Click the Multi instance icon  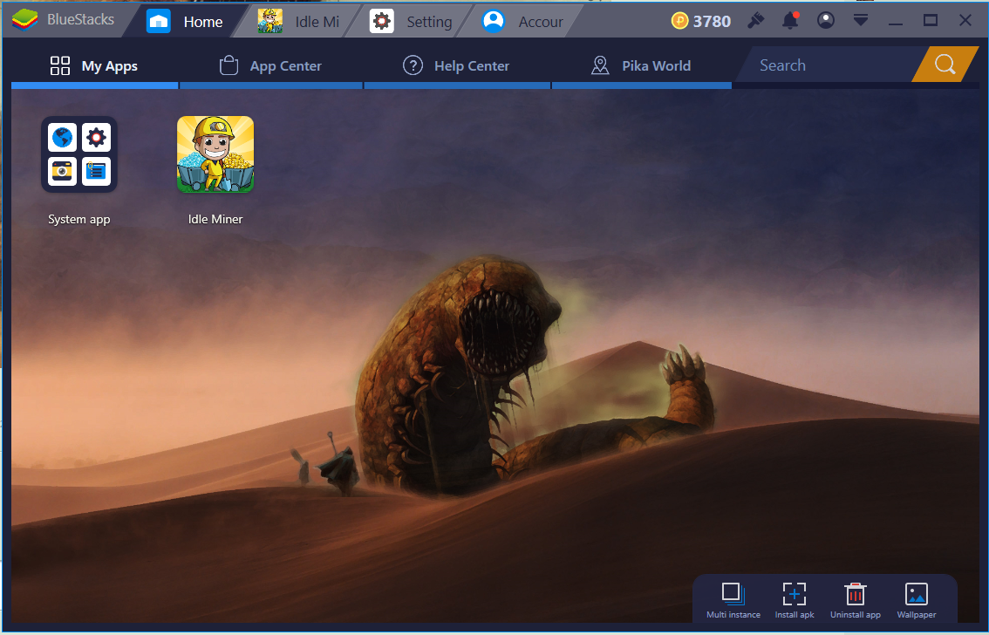click(733, 594)
